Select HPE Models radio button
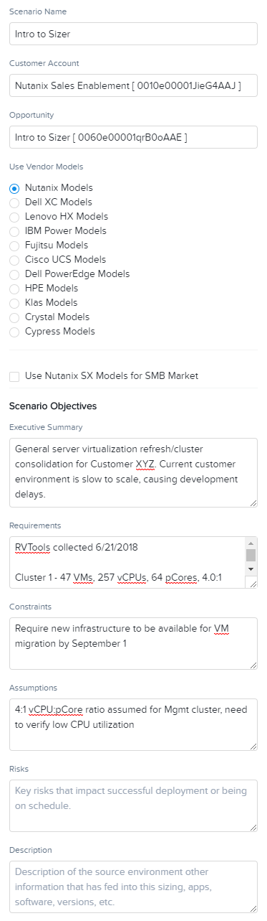 click(14, 289)
